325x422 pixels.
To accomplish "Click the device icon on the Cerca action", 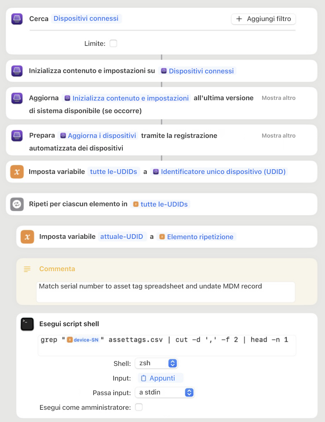I will click(x=17, y=19).
